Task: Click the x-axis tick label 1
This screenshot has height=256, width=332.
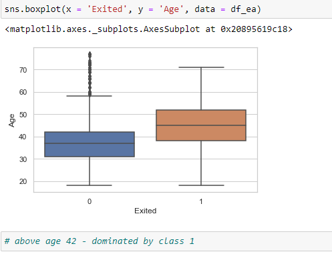Action: pyautogui.click(x=201, y=201)
